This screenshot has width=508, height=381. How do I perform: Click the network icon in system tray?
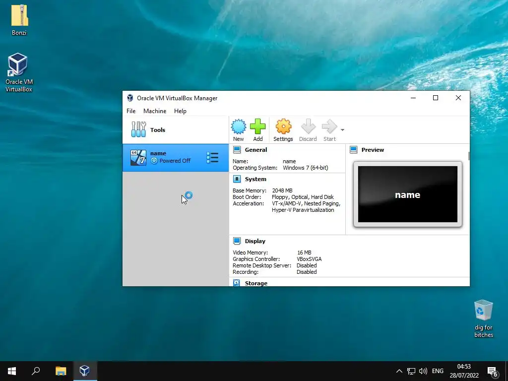[x=411, y=371]
